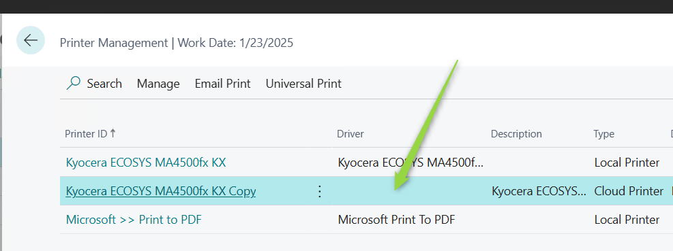Click the back arrow button

click(31, 40)
